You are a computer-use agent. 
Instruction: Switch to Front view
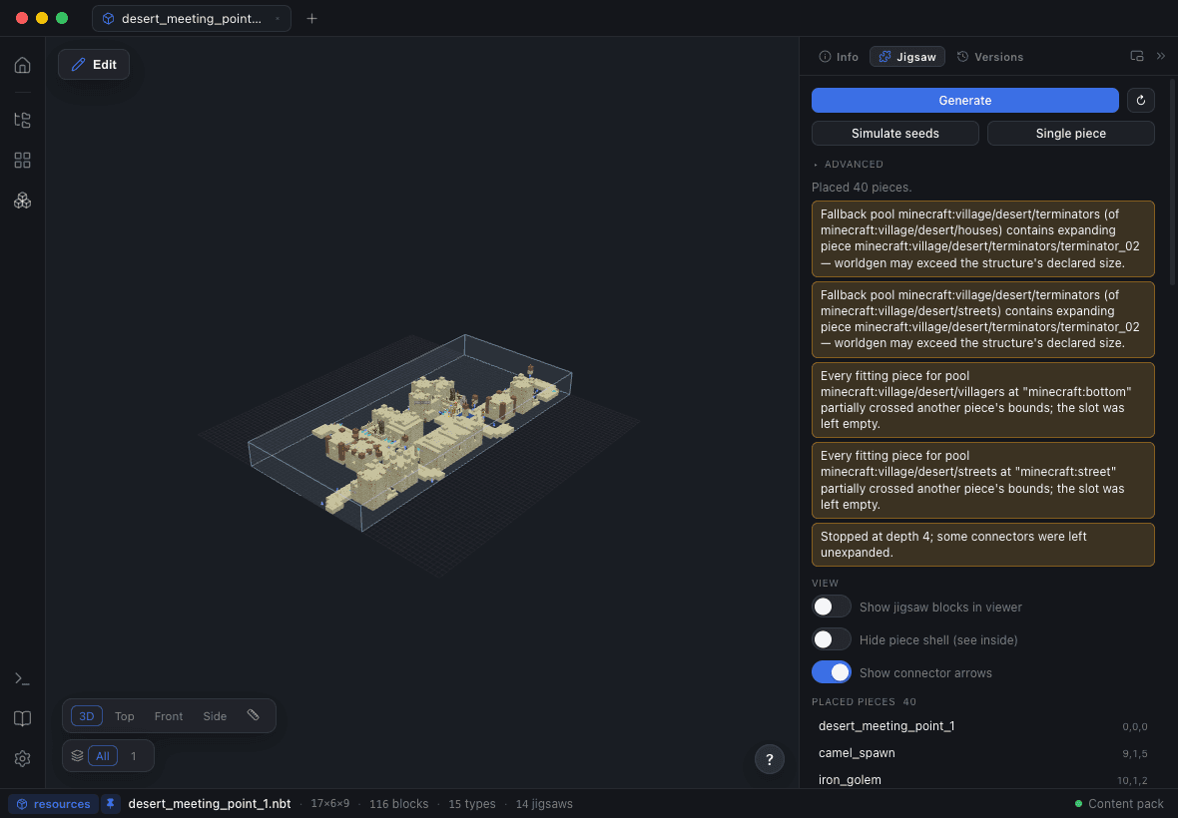(169, 716)
